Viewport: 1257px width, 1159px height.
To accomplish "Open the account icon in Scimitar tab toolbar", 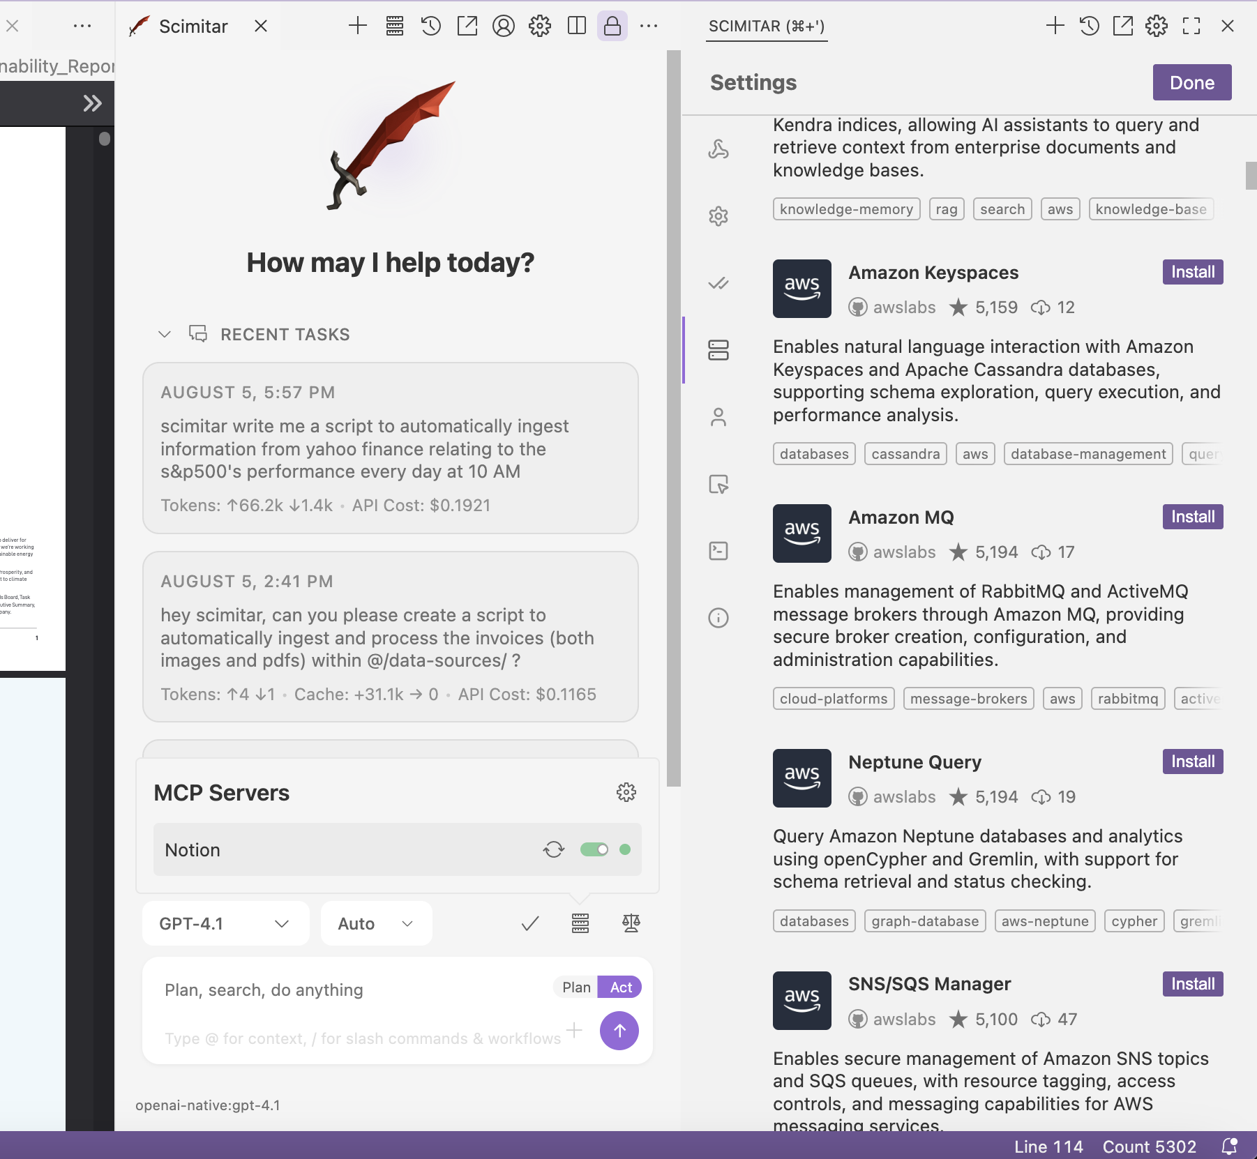I will coord(504,26).
